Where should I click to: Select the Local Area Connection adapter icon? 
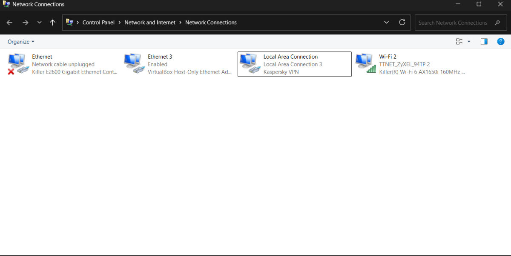tap(250, 64)
